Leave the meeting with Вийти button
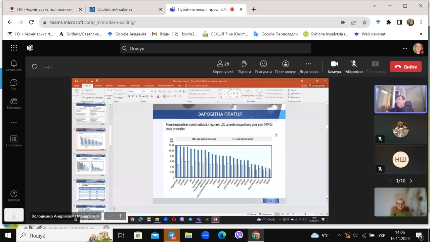Image resolution: width=430 pixels, height=242 pixels. [405, 67]
